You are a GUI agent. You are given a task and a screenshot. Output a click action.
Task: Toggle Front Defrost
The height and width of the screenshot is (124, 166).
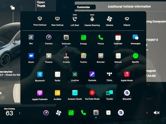pyautogui.click(x=40, y=19)
